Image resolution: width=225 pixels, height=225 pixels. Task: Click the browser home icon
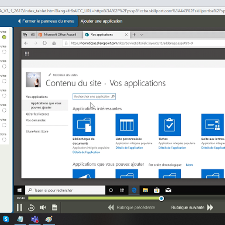point(54,43)
